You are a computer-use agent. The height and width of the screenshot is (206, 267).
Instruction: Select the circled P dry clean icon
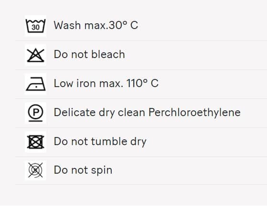(x=35, y=113)
